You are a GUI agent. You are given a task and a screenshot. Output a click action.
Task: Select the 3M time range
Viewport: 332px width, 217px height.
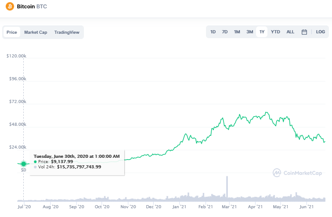249,32
